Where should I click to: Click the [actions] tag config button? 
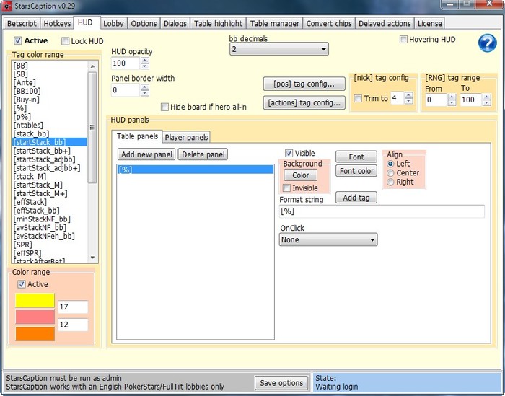304,103
